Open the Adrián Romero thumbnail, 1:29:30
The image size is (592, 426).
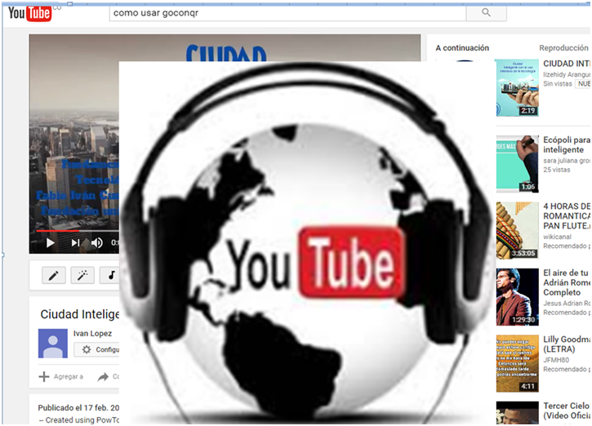click(517, 297)
